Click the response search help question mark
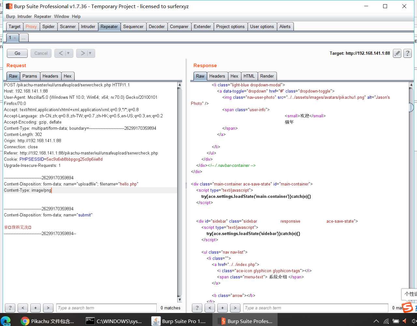 [x=197, y=308]
